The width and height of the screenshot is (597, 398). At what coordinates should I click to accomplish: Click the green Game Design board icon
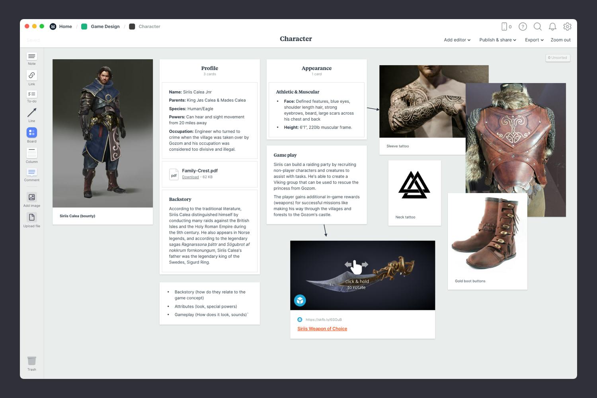tap(84, 27)
